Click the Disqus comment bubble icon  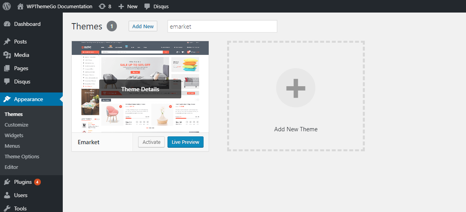147,6
